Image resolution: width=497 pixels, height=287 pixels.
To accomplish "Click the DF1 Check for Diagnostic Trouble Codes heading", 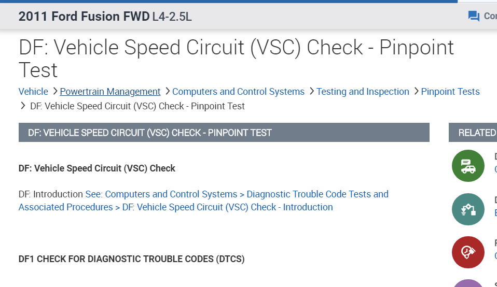I will pos(131,259).
